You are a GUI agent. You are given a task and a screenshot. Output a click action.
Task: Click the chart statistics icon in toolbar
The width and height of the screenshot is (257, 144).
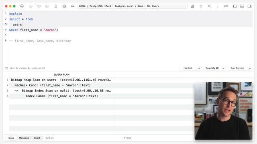point(193,6)
